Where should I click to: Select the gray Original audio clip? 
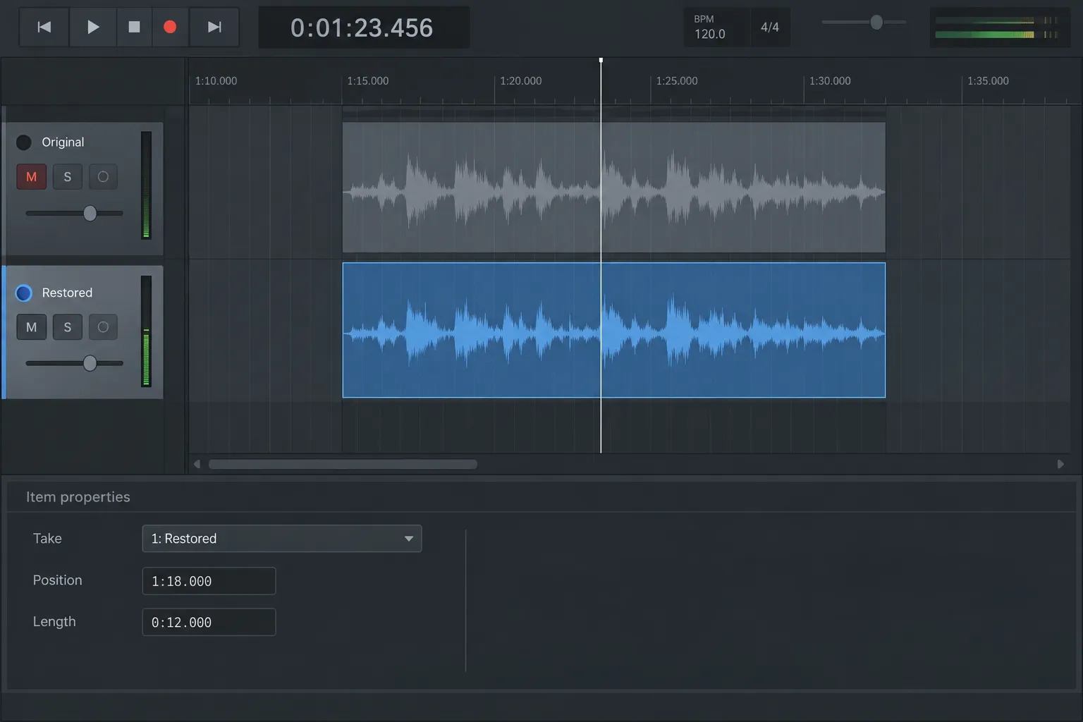(614, 188)
